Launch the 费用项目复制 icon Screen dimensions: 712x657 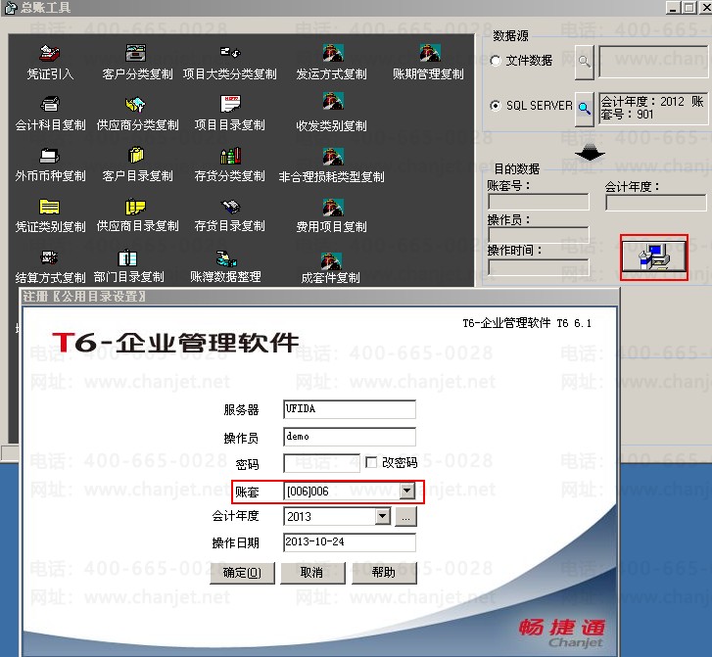pos(333,207)
